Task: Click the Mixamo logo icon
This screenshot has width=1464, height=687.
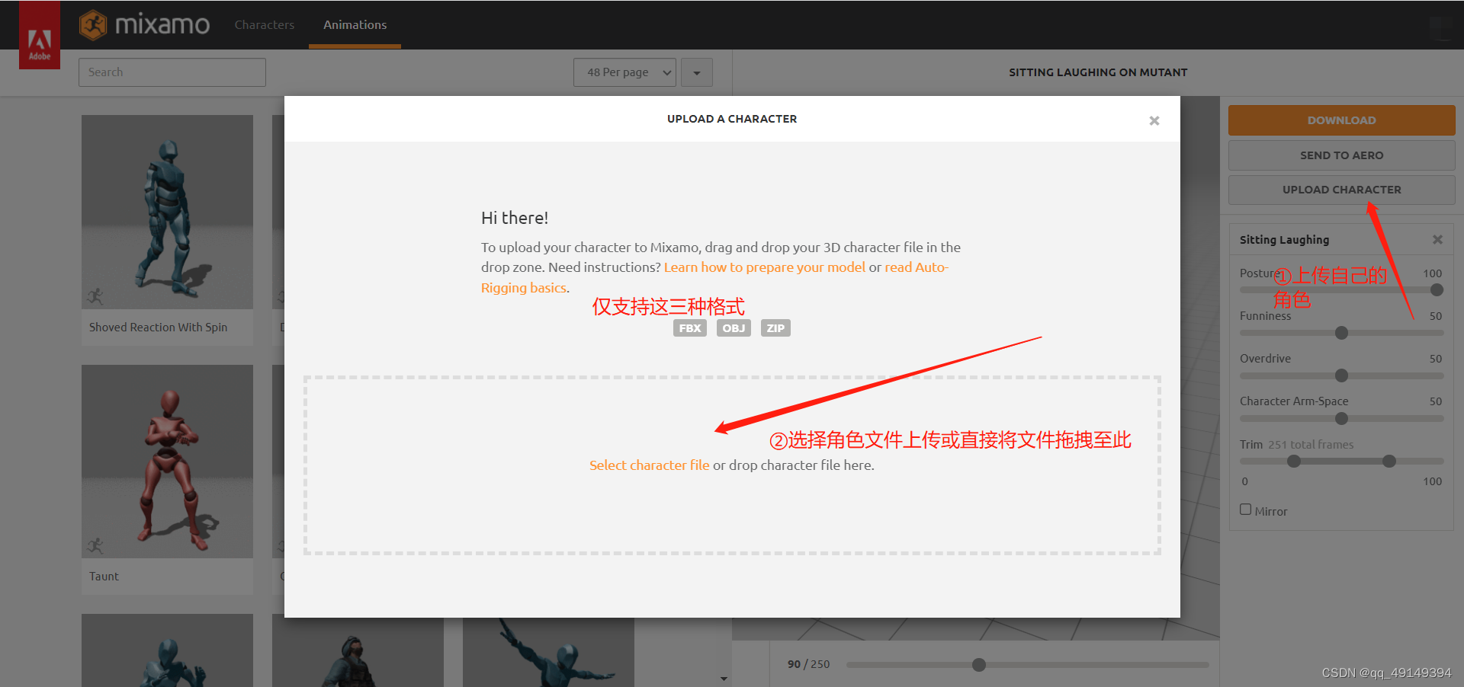Action: click(93, 25)
